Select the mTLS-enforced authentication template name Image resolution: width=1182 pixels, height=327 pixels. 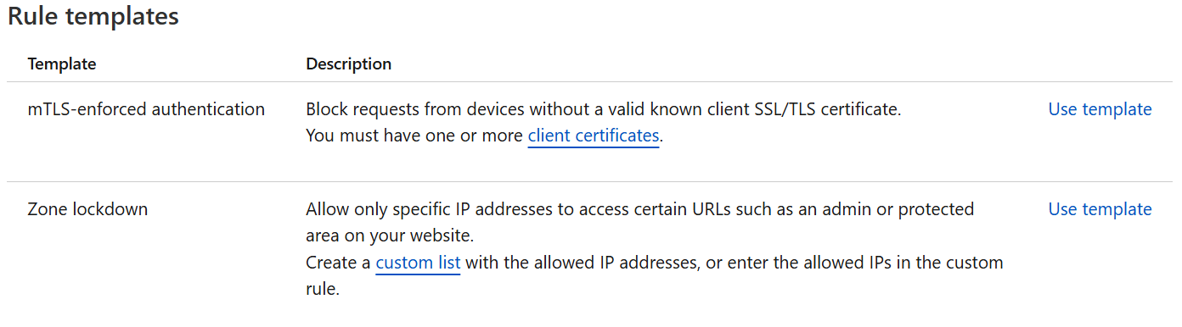click(x=146, y=109)
